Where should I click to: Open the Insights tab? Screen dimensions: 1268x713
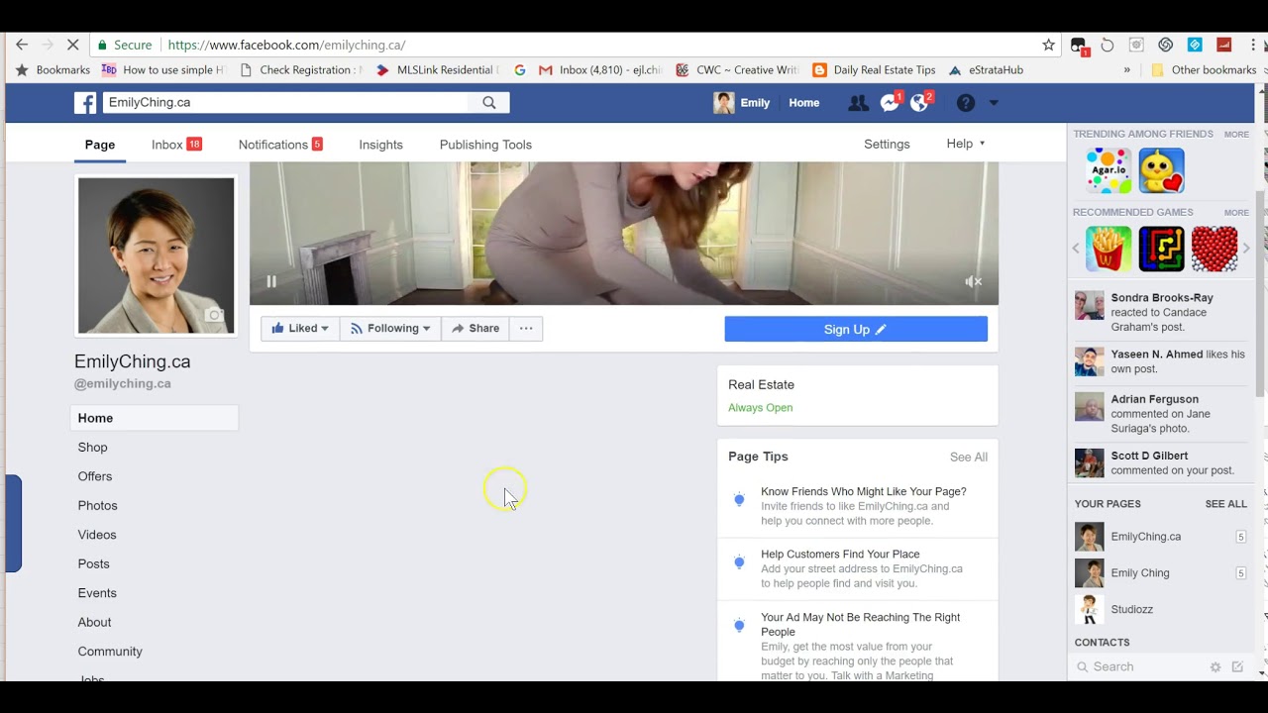click(380, 145)
